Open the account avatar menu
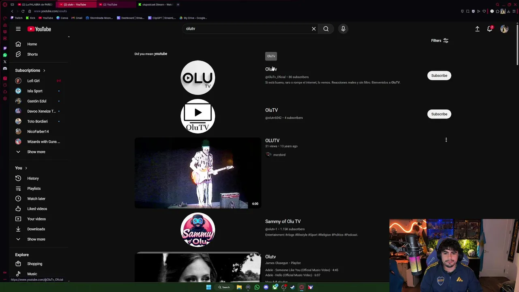Screen dimensions: 519x292 504,29
